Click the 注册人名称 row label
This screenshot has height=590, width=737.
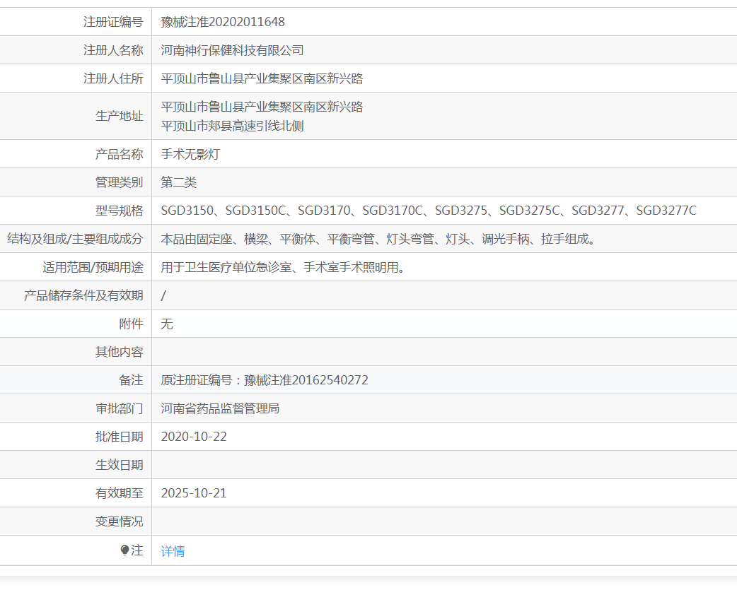113,50
